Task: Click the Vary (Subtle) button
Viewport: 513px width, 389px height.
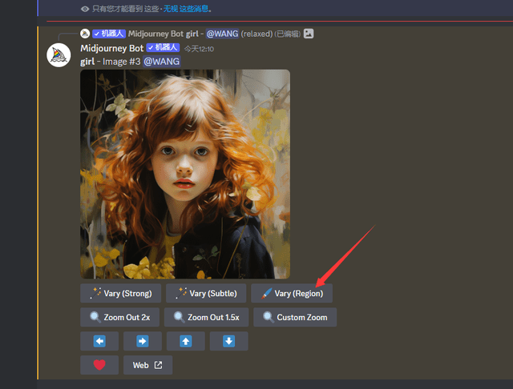Action: click(x=206, y=293)
